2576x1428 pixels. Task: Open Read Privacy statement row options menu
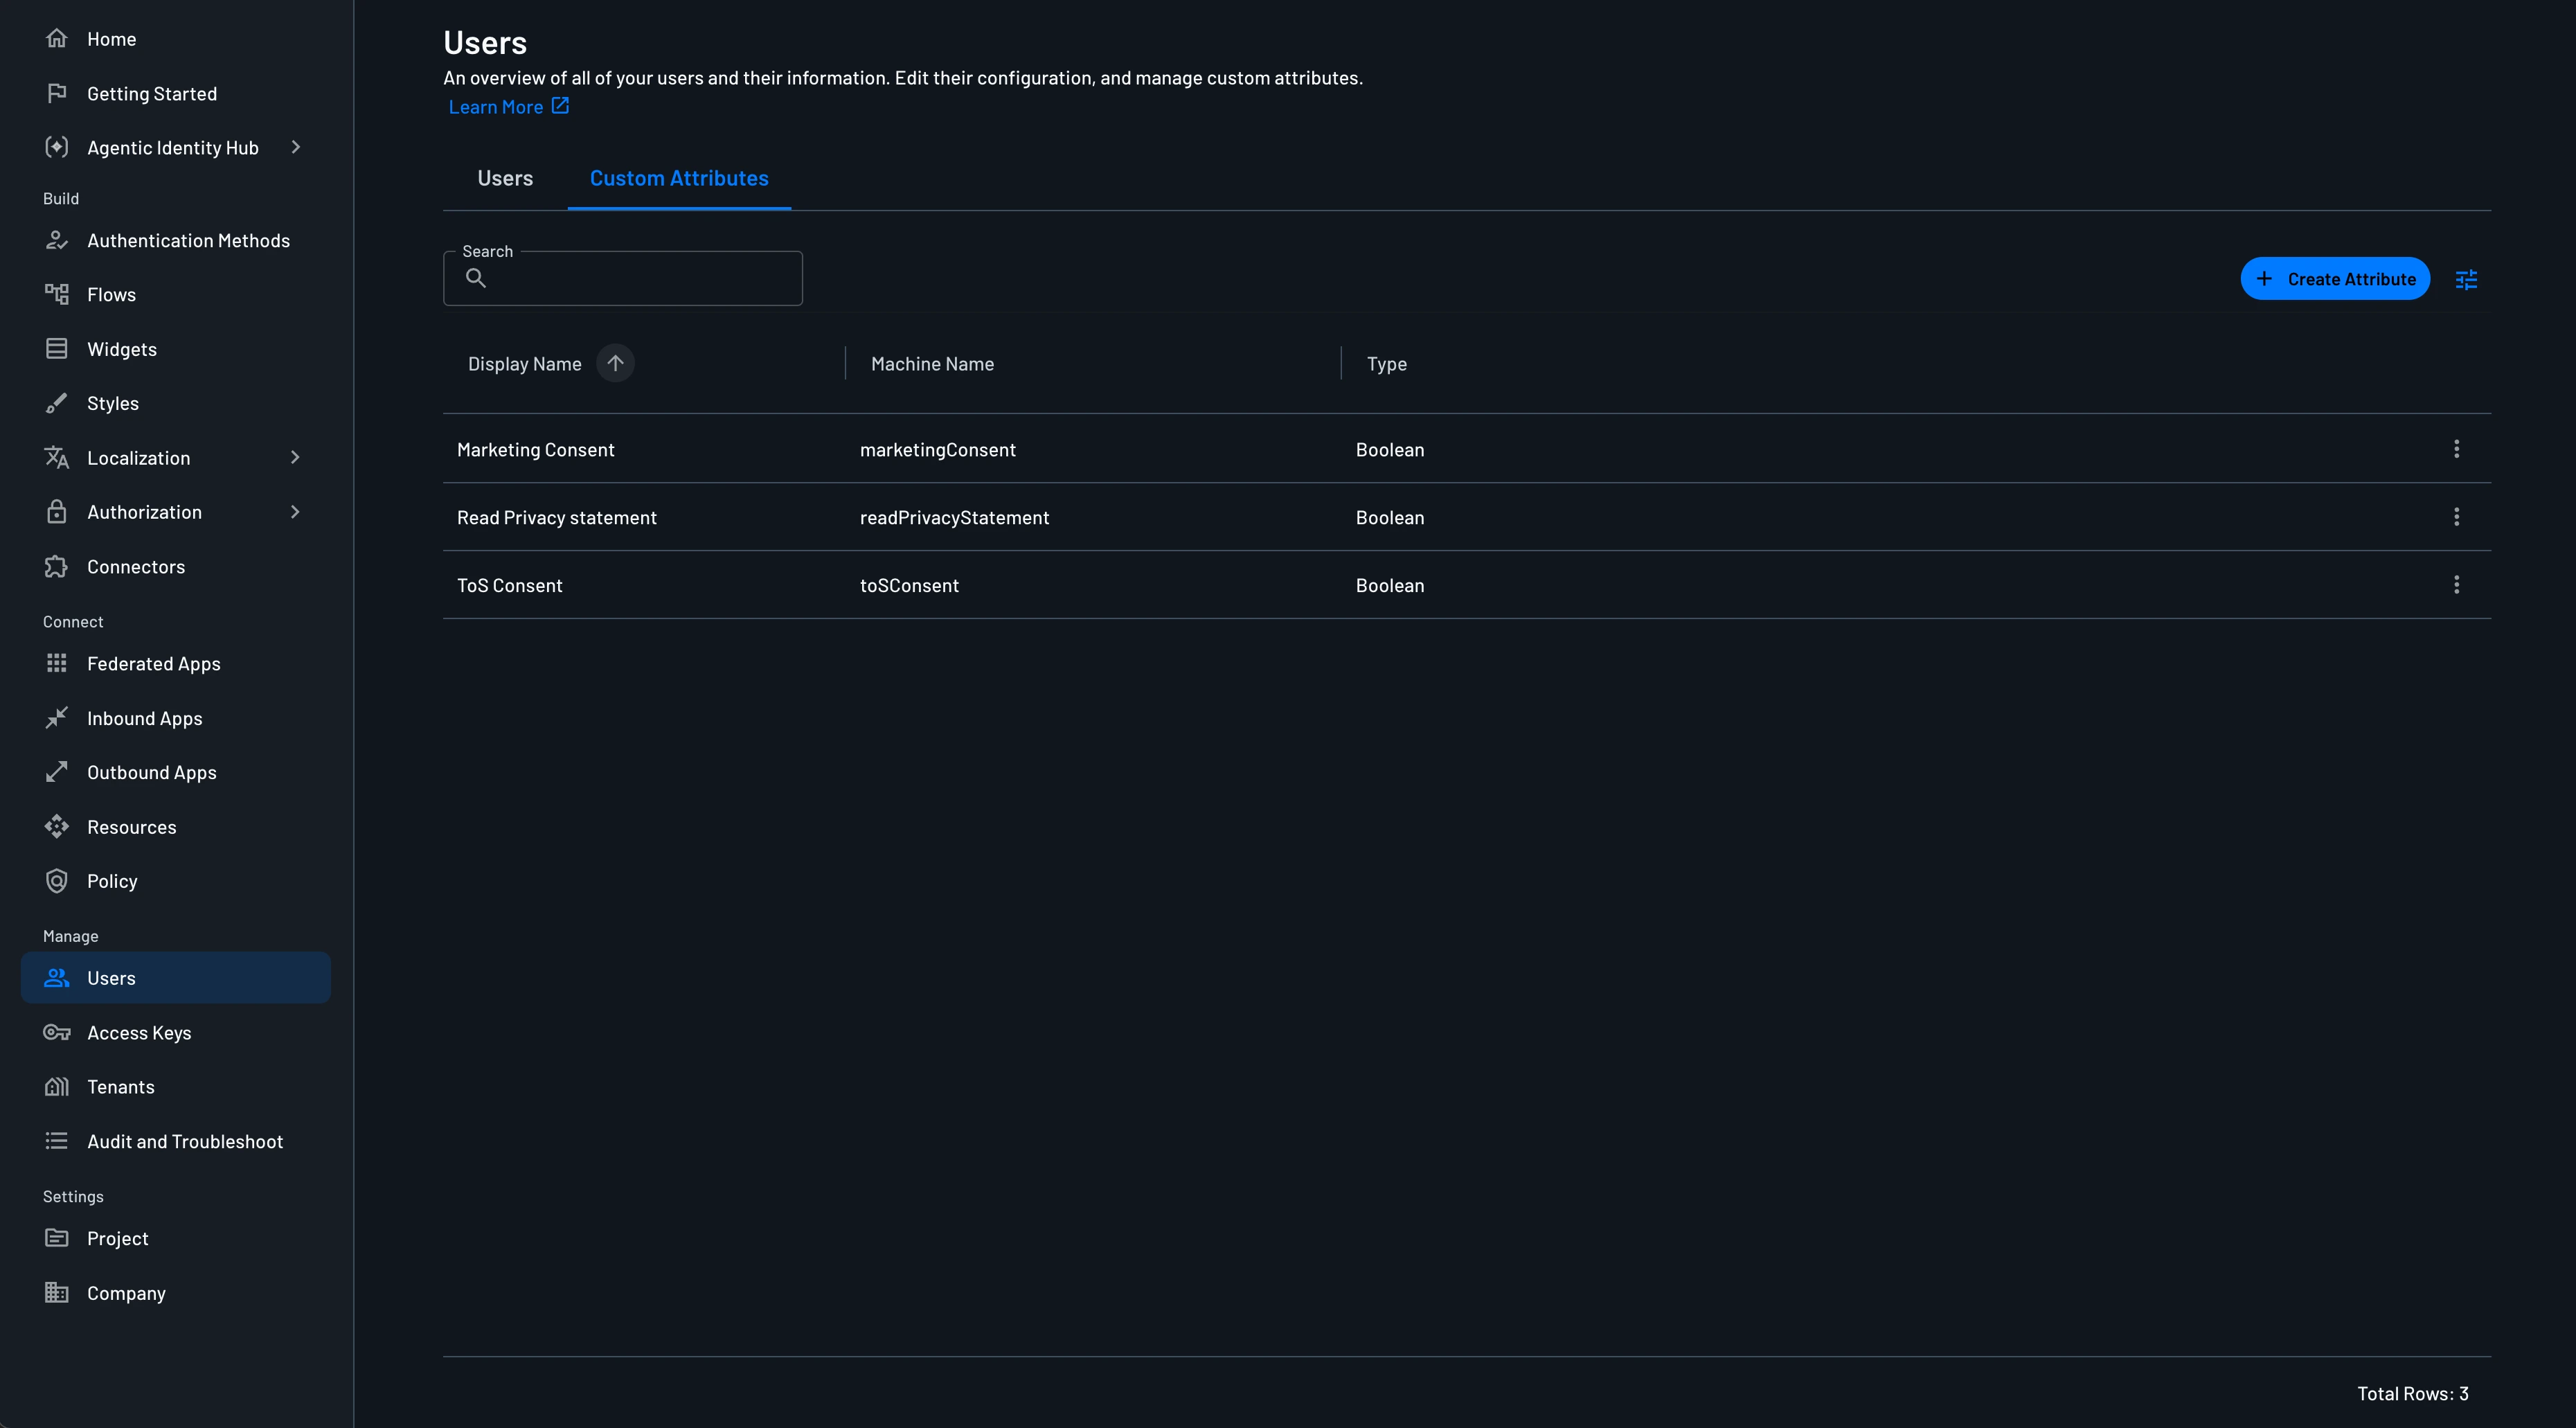click(2456, 517)
